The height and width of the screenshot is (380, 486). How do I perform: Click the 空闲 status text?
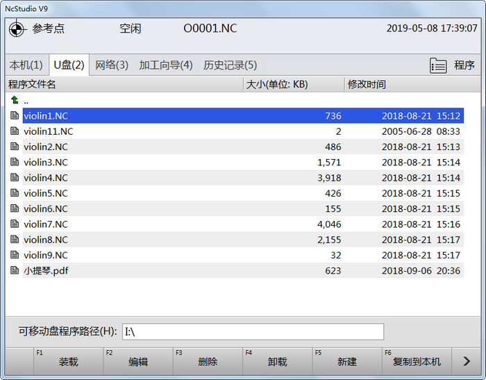131,28
